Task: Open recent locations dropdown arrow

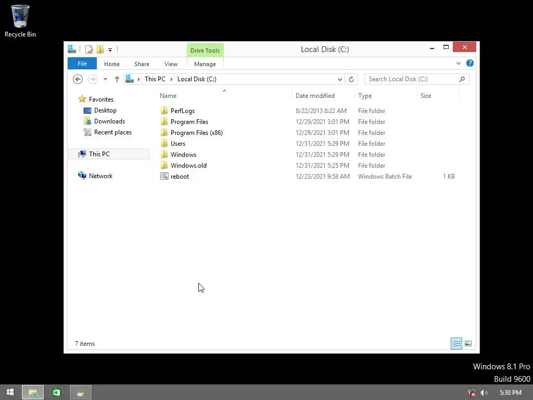Action: [x=105, y=79]
